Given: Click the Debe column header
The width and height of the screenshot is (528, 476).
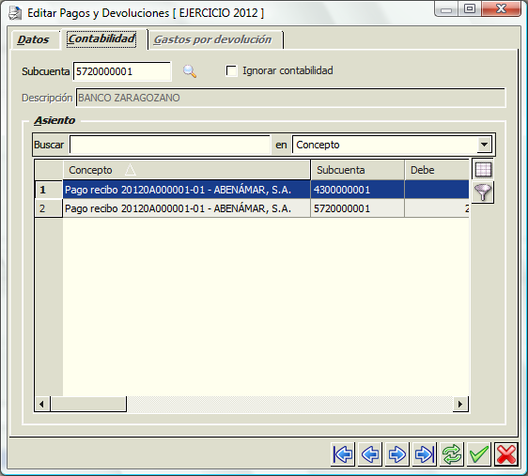Looking at the screenshot, I should coord(437,170).
